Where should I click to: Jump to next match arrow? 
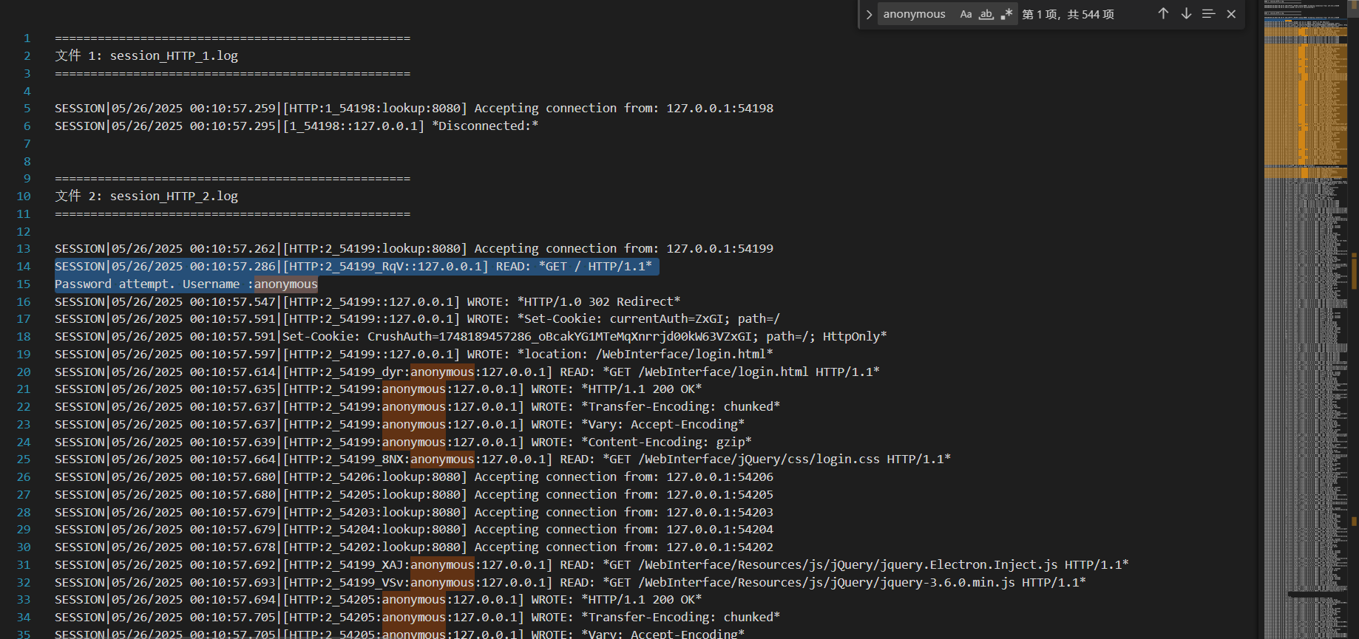[x=1186, y=14]
